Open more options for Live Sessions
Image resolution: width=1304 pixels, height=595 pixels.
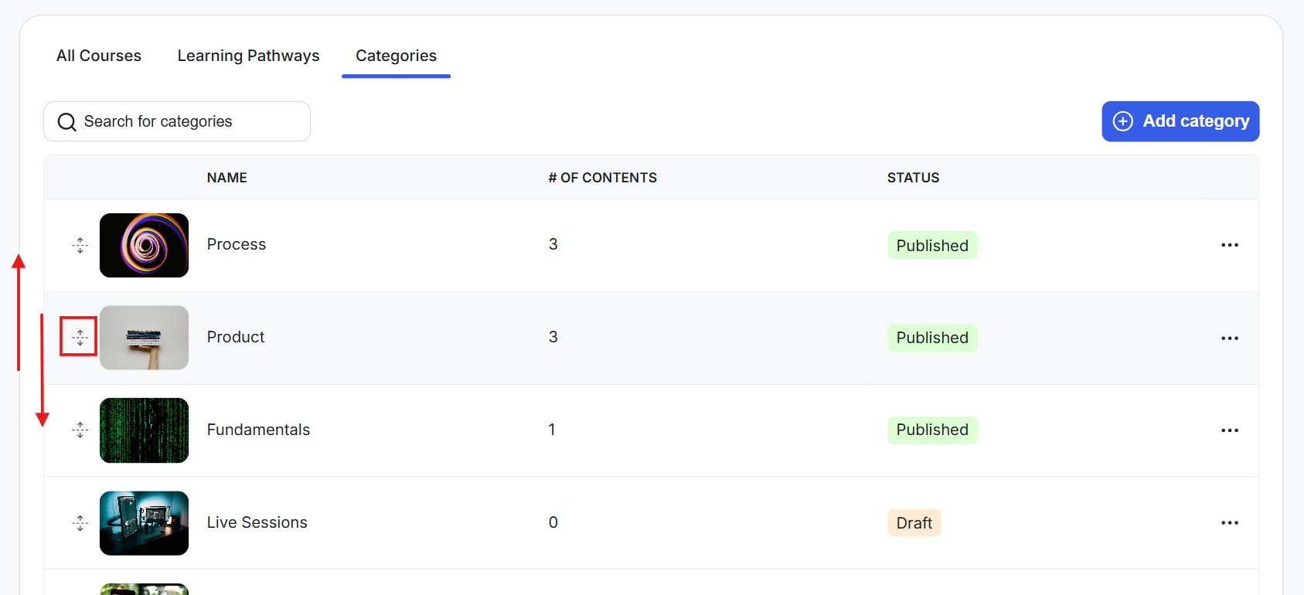[1230, 523]
